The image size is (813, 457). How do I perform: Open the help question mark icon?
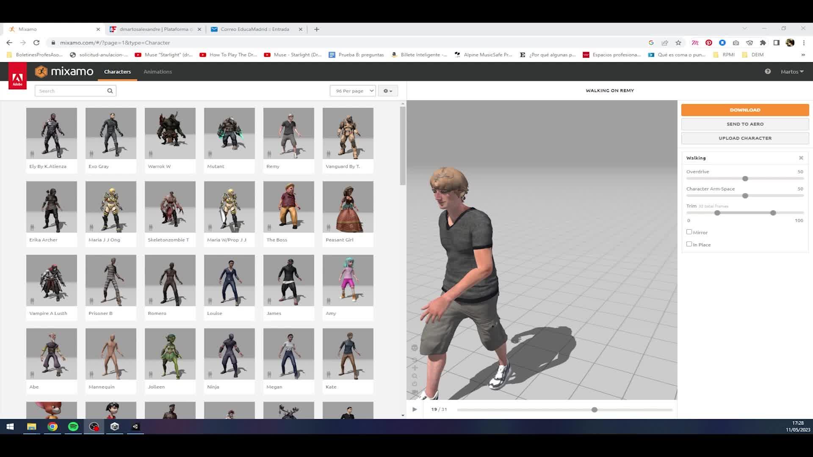pos(768,72)
